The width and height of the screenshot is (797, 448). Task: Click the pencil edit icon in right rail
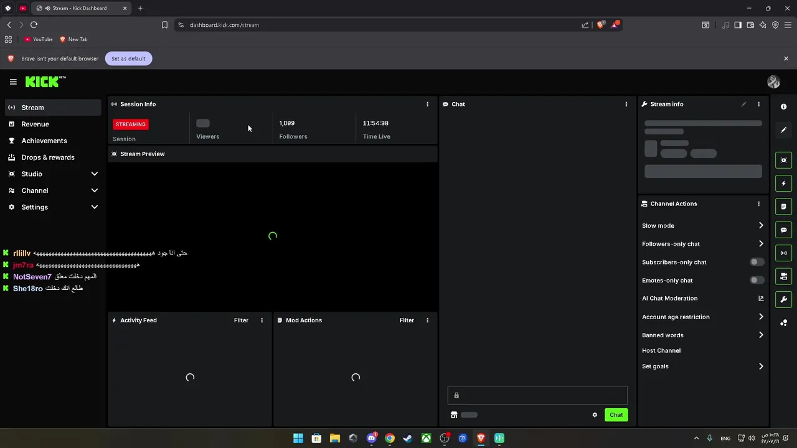[x=783, y=130]
